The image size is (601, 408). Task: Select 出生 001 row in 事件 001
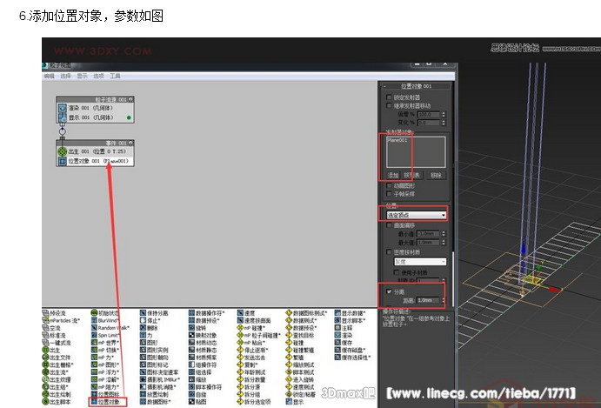tap(95, 151)
